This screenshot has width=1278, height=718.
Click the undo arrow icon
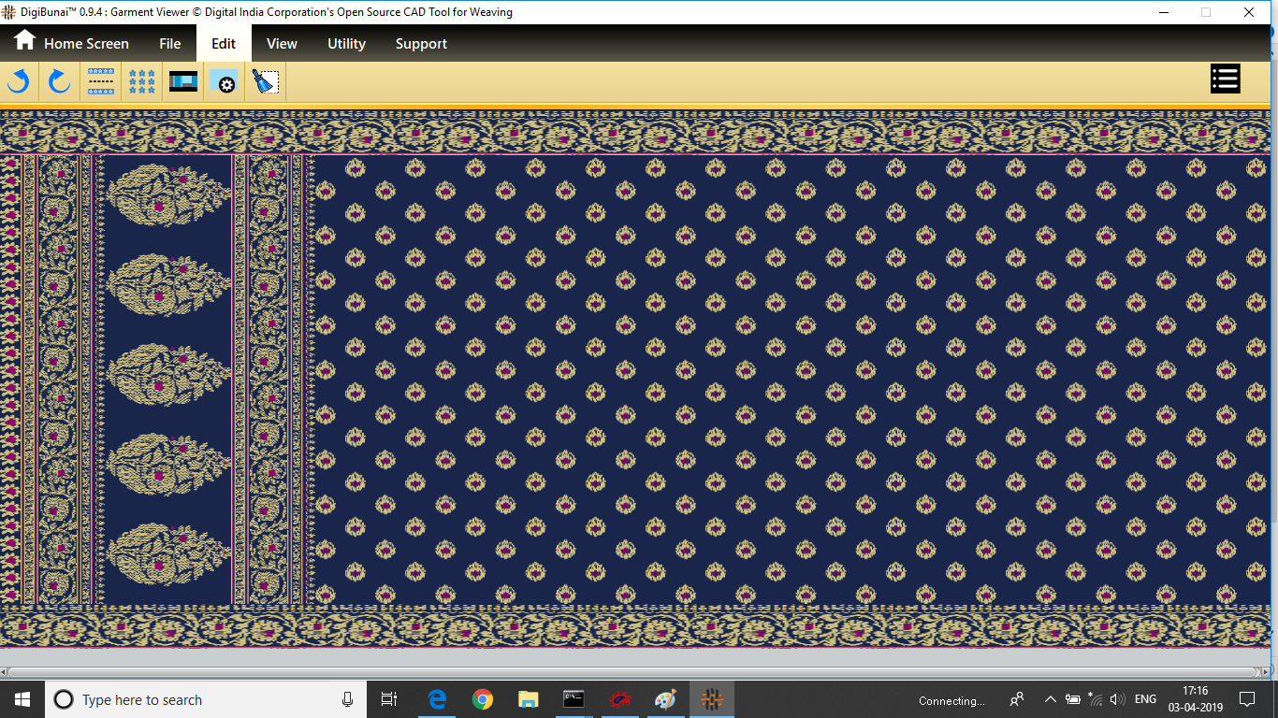[x=19, y=82]
